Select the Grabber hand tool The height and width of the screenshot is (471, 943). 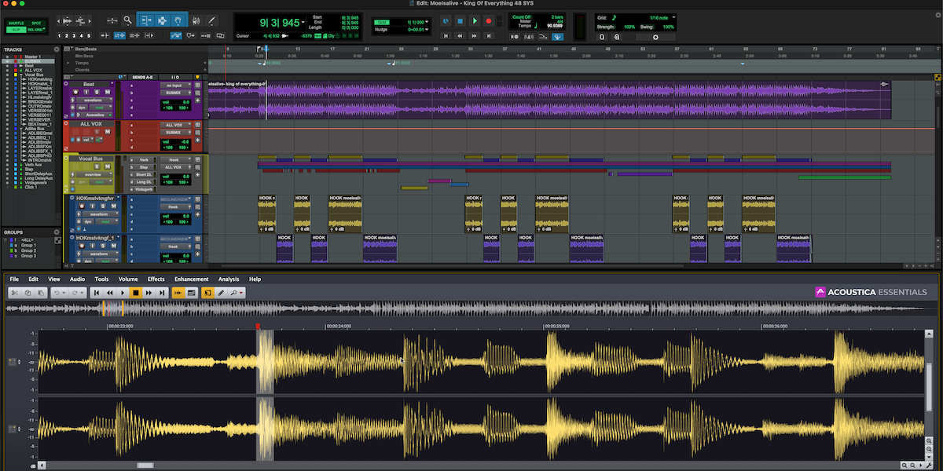178,20
